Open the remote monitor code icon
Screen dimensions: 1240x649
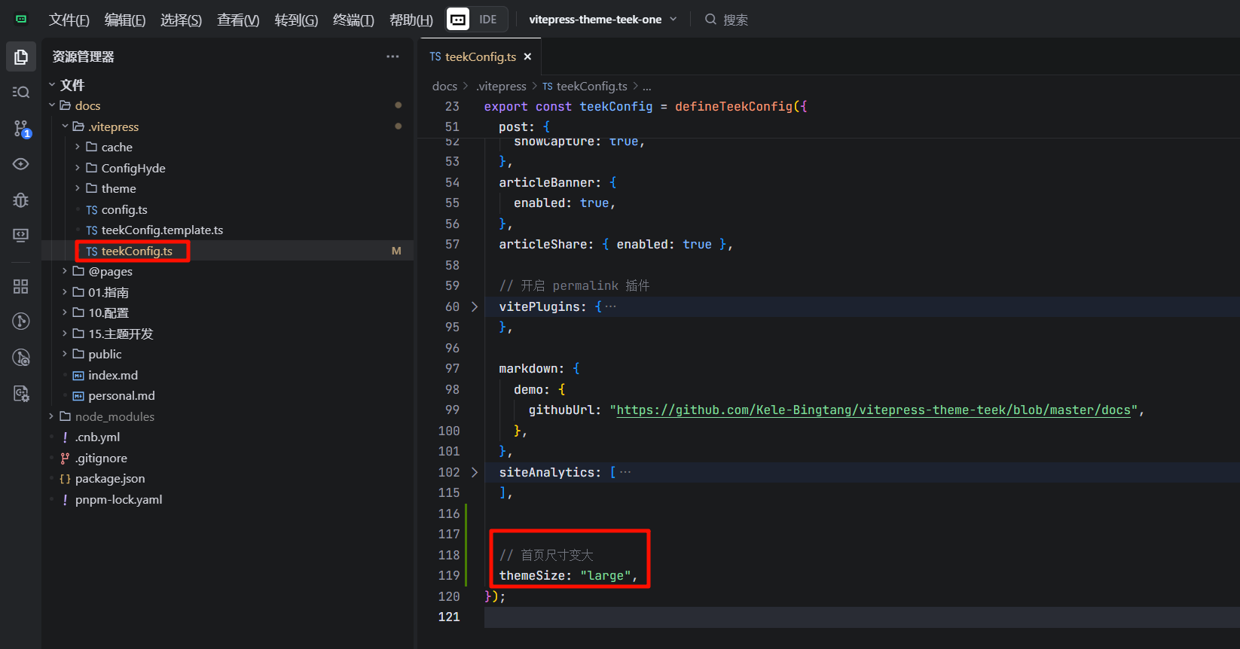click(x=21, y=236)
